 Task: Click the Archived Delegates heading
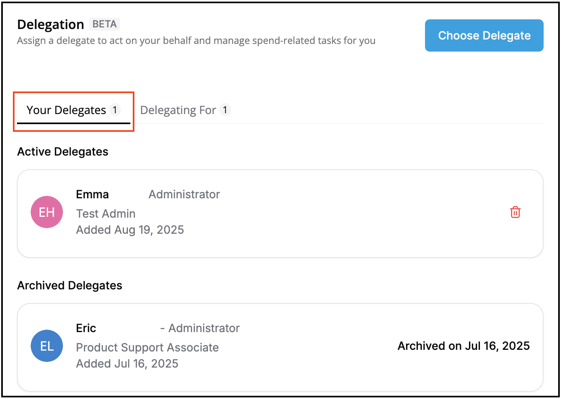[x=69, y=285]
